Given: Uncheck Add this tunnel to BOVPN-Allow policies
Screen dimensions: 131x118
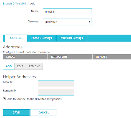Looking at the screenshot, I should [x=4, y=99].
